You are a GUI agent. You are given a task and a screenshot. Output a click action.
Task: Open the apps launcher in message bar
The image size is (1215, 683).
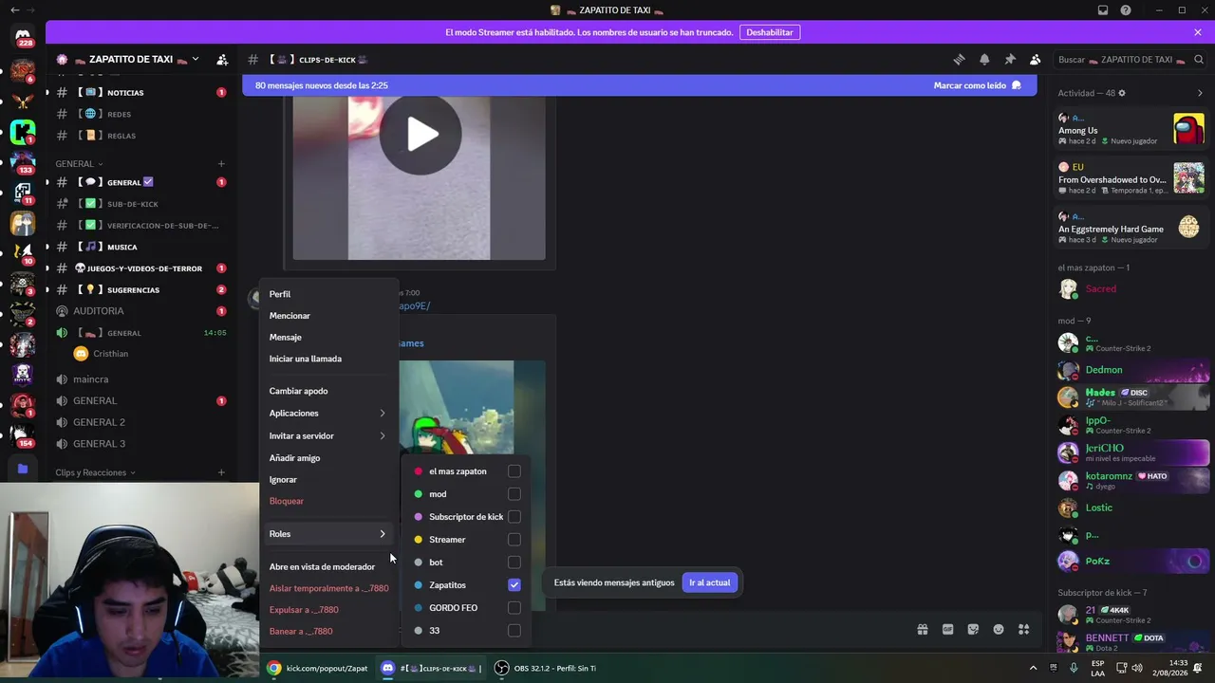1023,629
